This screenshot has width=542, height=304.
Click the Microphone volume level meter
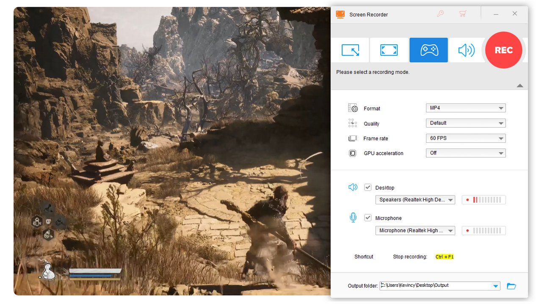484,230
